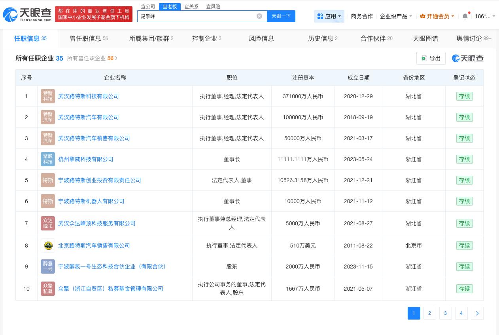Open 武汉路特斯科技有限公司 link

click(x=89, y=96)
